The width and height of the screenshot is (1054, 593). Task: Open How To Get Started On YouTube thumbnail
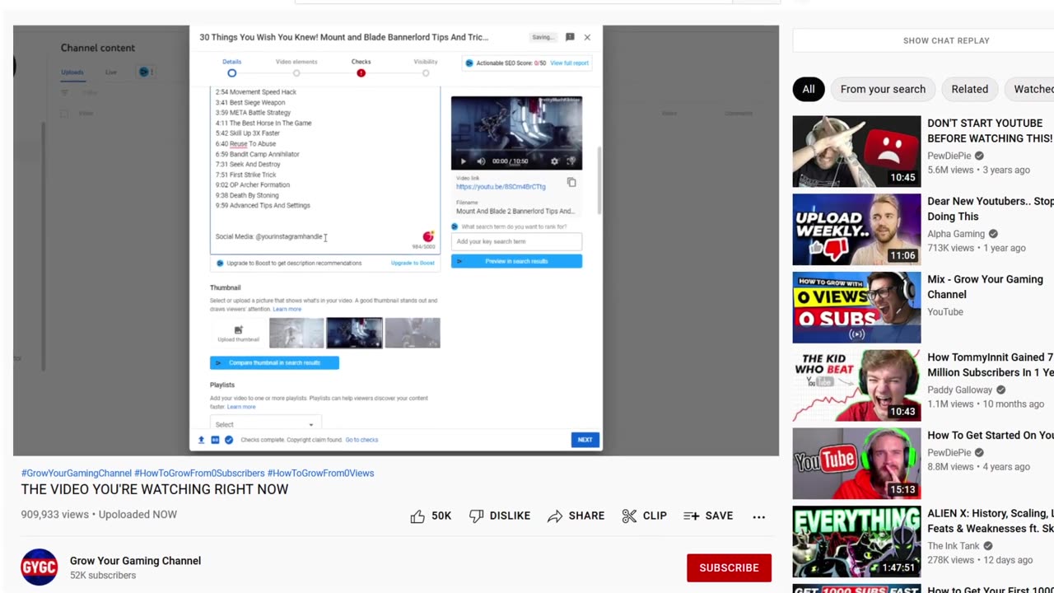[856, 464]
